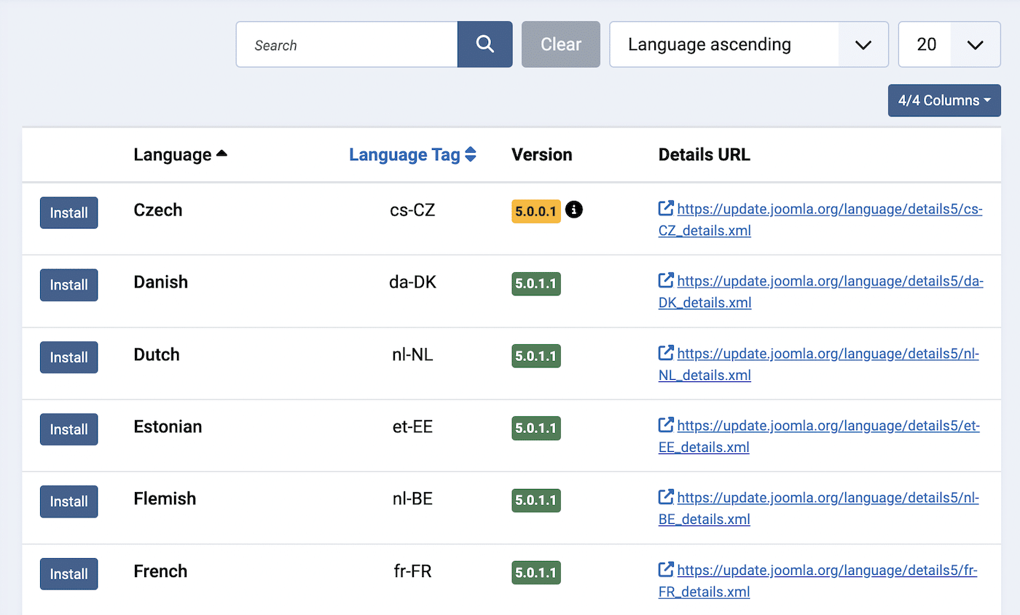Open the items-per-page dropdown showing 20
1020x615 pixels.
coord(949,44)
